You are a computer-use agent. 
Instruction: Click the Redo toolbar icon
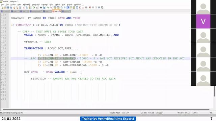coord(37,7)
